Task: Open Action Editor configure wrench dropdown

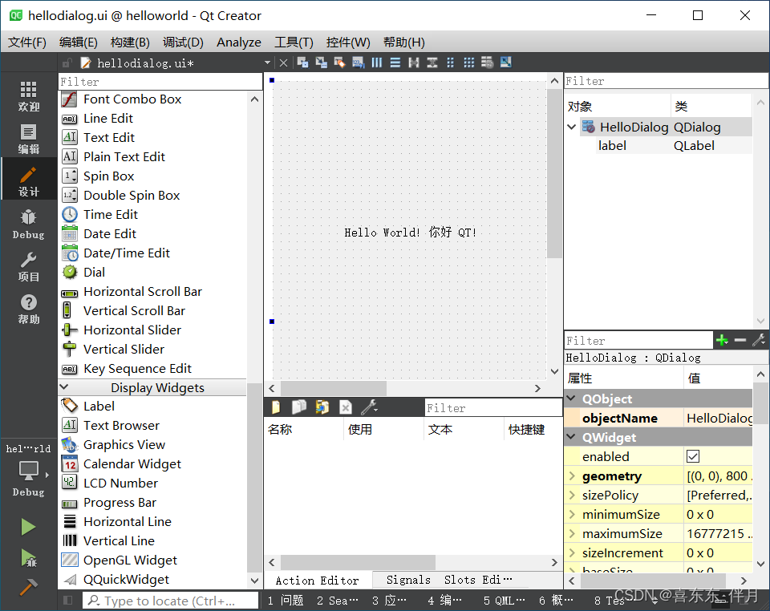Action: click(369, 407)
